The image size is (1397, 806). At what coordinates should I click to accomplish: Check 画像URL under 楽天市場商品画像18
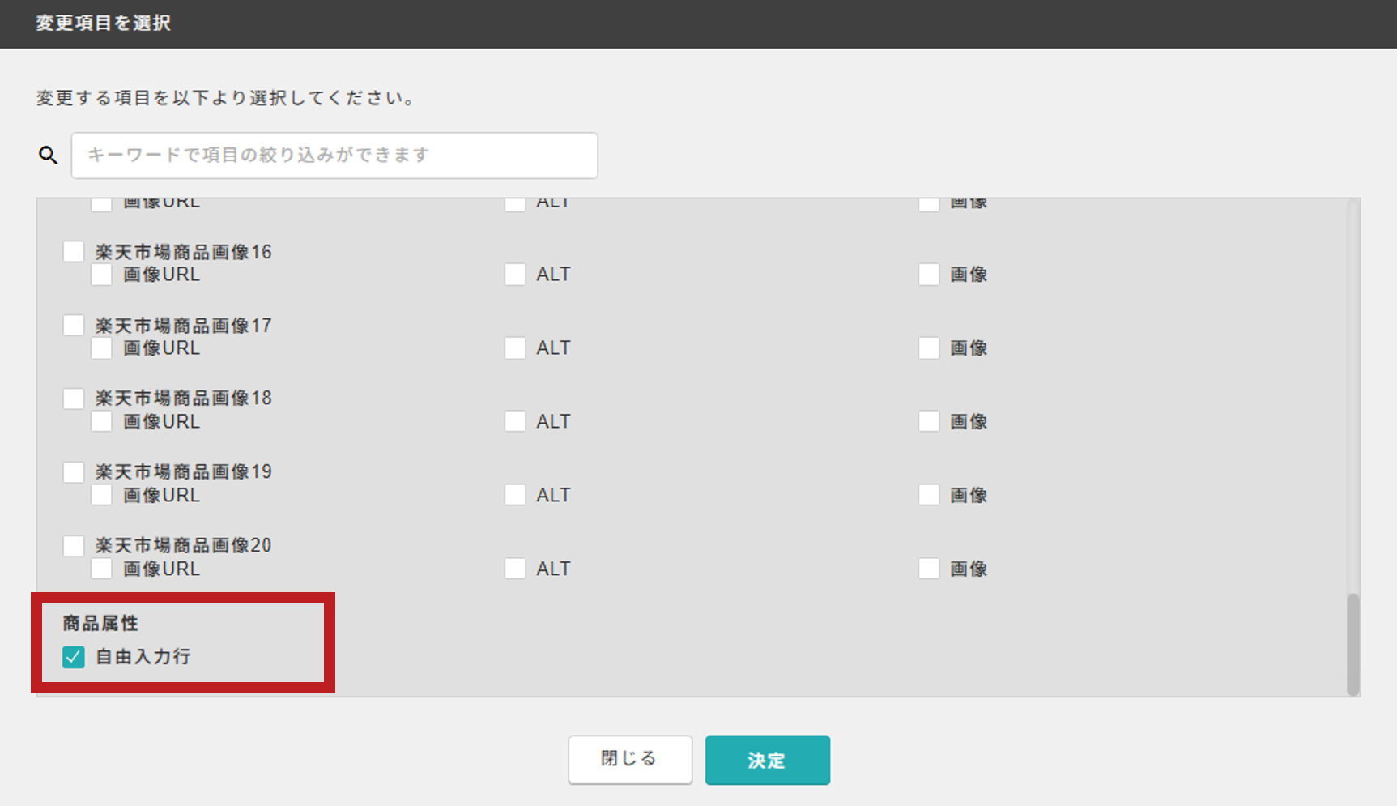coord(101,421)
